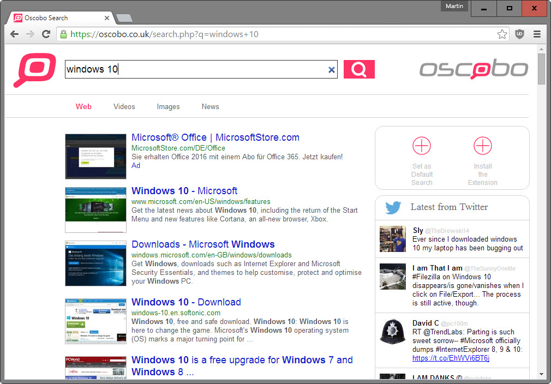Click the www.microsoft.com/en-US/windows/features URL
Image resolution: width=551 pixels, height=384 pixels.
tap(201, 201)
